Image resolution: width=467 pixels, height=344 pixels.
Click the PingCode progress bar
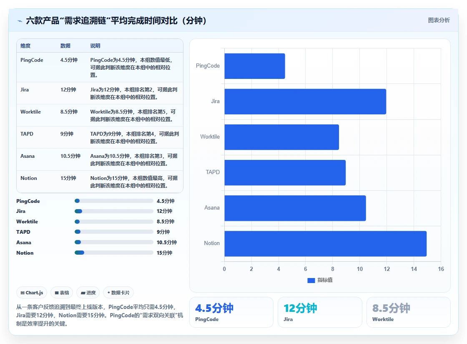coord(114,201)
